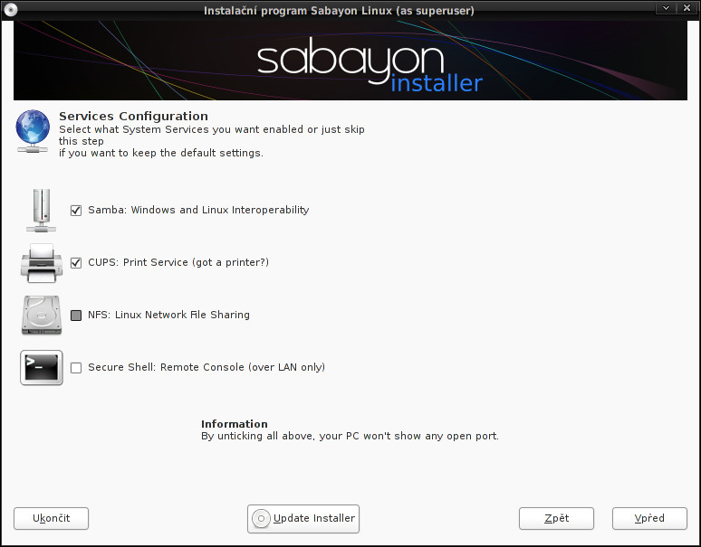This screenshot has height=547, width=701.
Task: Disable the CUPS Print Service checkbox
Action: click(76, 263)
